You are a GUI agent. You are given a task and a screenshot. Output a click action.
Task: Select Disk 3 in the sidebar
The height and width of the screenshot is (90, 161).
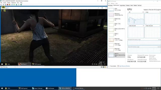click(116, 35)
